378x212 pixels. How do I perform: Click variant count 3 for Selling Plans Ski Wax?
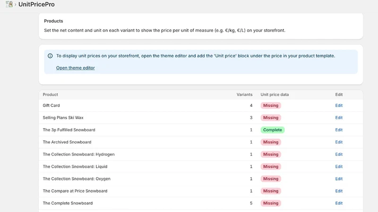tap(251, 117)
